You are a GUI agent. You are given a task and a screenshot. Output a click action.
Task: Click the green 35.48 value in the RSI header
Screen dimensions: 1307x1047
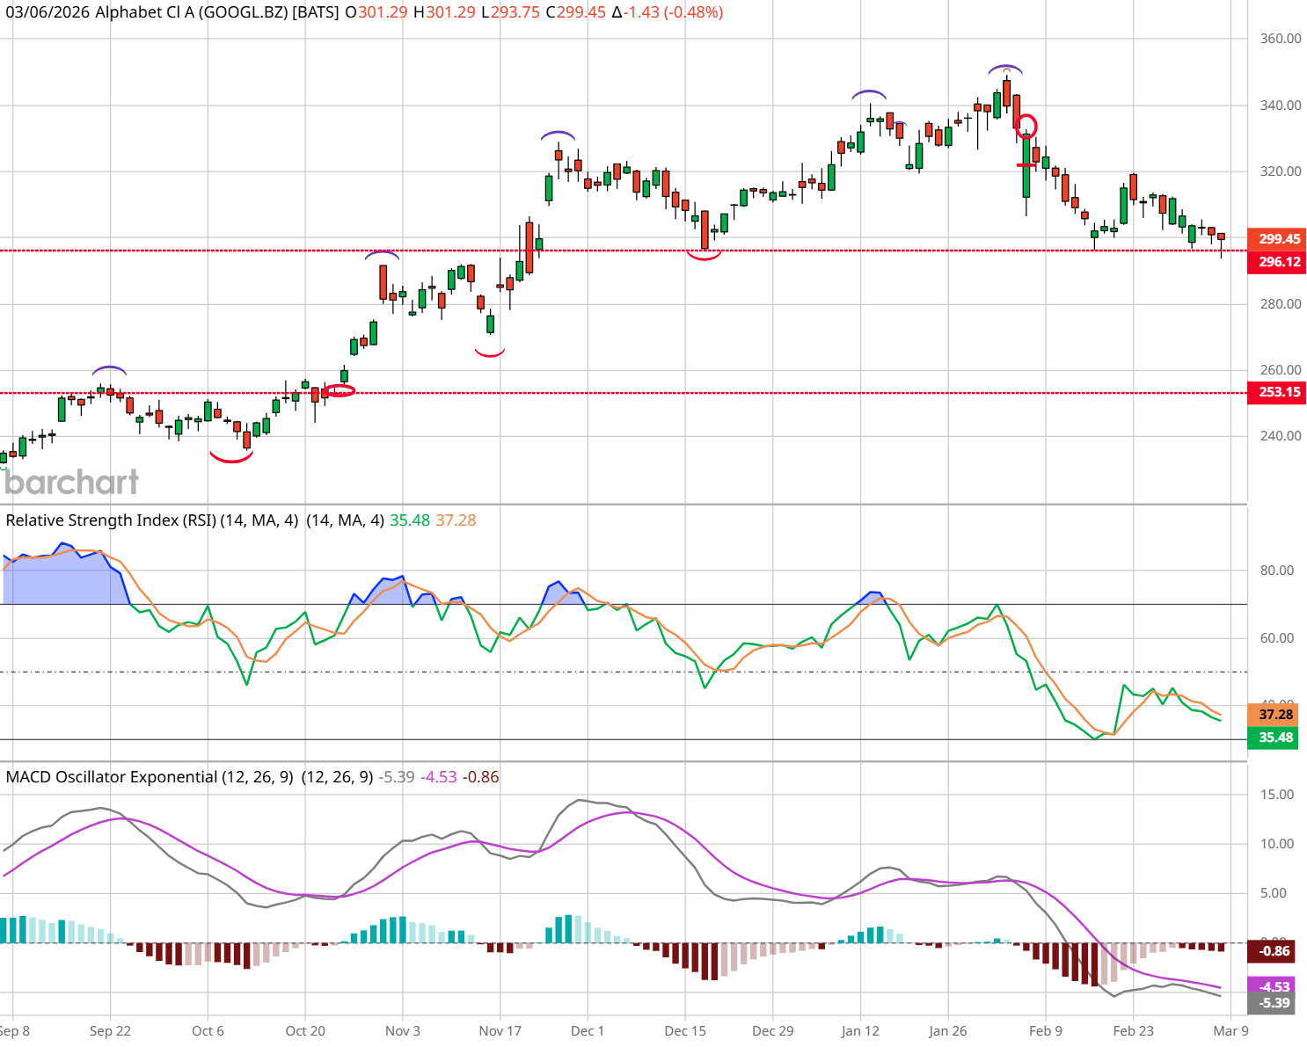tap(410, 520)
